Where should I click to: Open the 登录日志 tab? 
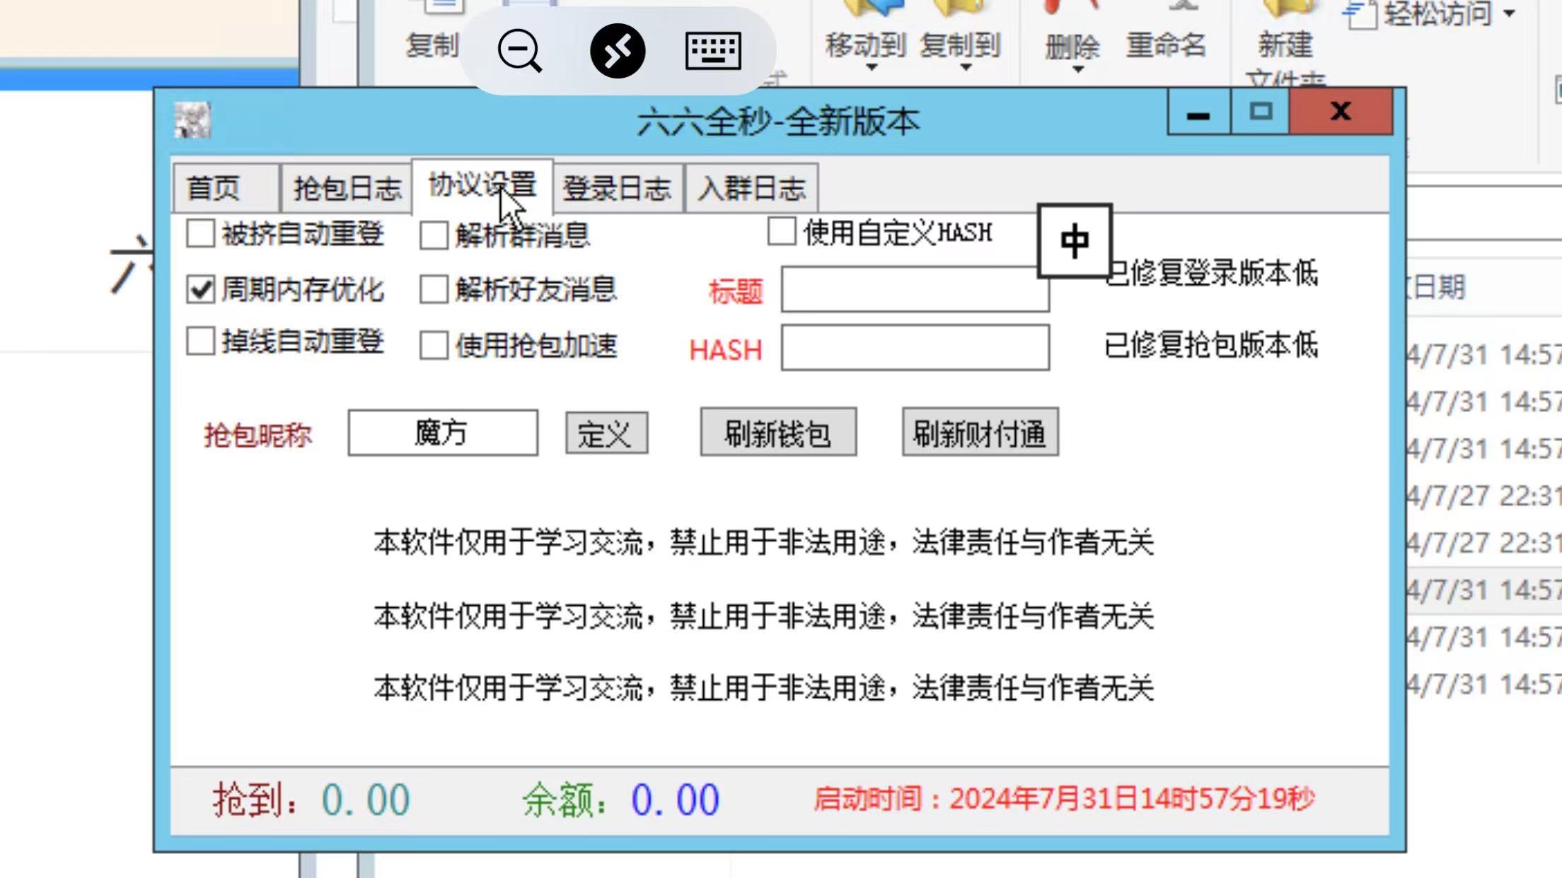[618, 188]
